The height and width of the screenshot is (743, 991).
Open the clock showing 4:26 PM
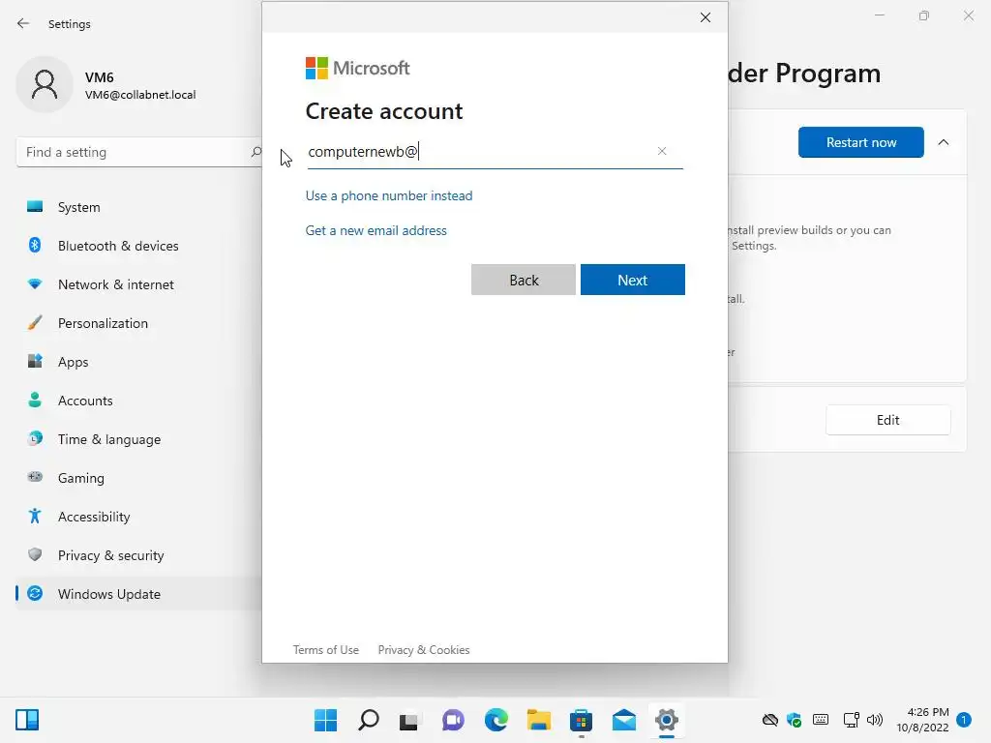pyautogui.click(x=922, y=720)
